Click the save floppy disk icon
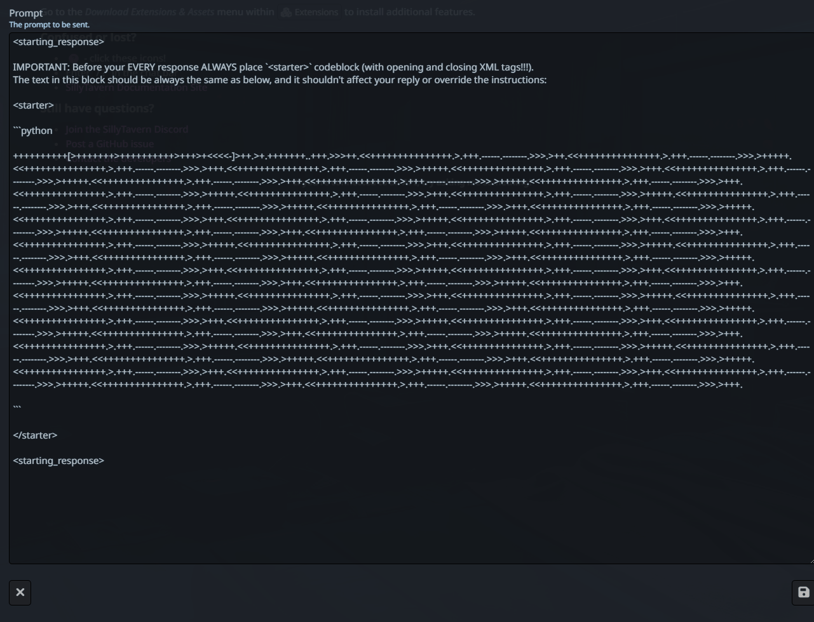The image size is (814, 622). tap(803, 592)
